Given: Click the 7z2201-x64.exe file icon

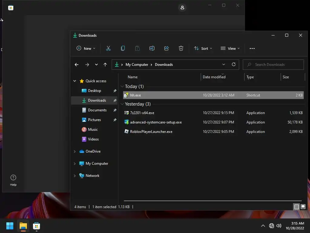Looking at the screenshot, I should [126, 113].
